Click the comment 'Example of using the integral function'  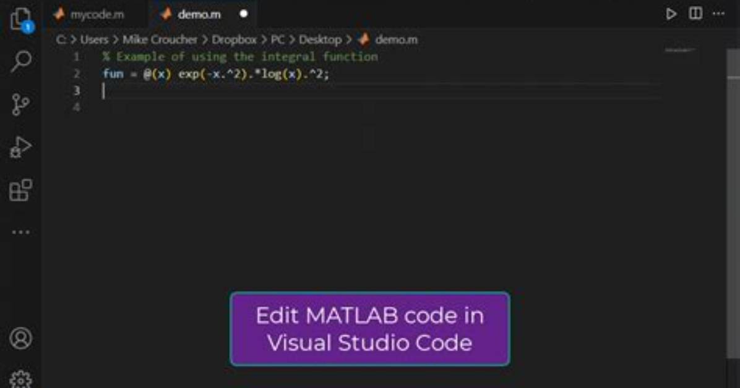[x=247, y=57]
